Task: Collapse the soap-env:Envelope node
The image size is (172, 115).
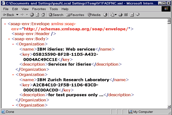Action: (x=5, y=24)
